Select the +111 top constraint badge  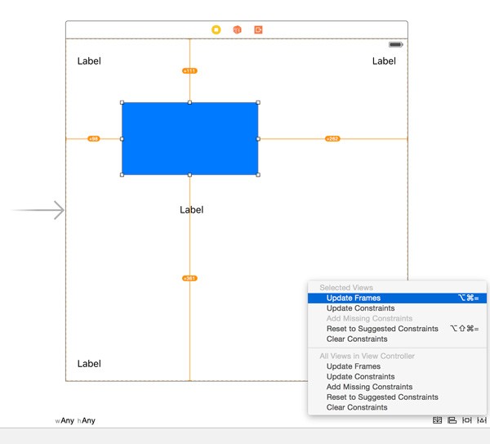tap(189, 70)
